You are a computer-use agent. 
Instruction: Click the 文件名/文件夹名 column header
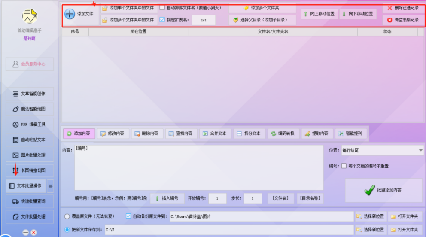tap(273, 32)
